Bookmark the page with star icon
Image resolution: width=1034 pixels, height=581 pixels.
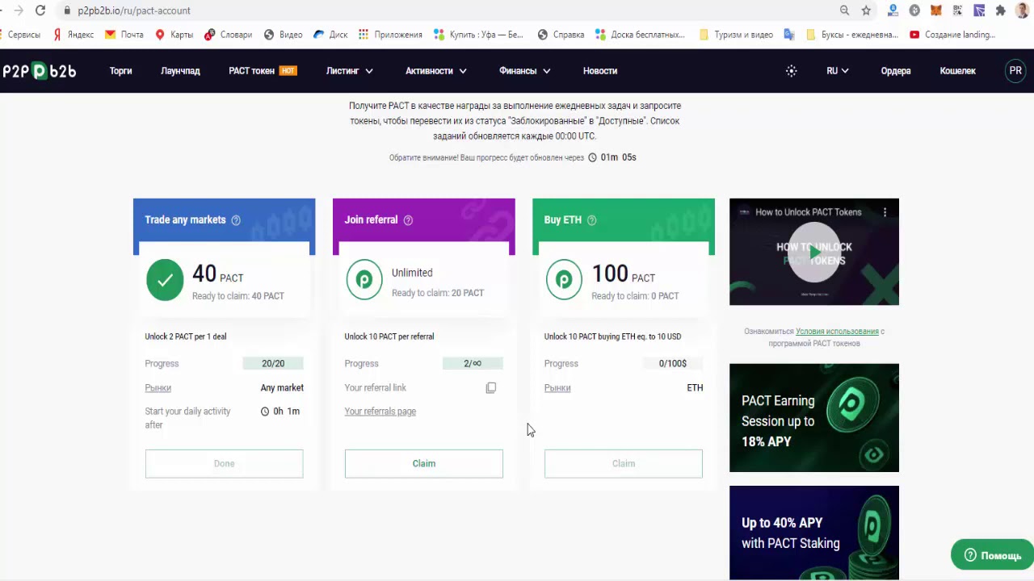click(x=866, y=10)
